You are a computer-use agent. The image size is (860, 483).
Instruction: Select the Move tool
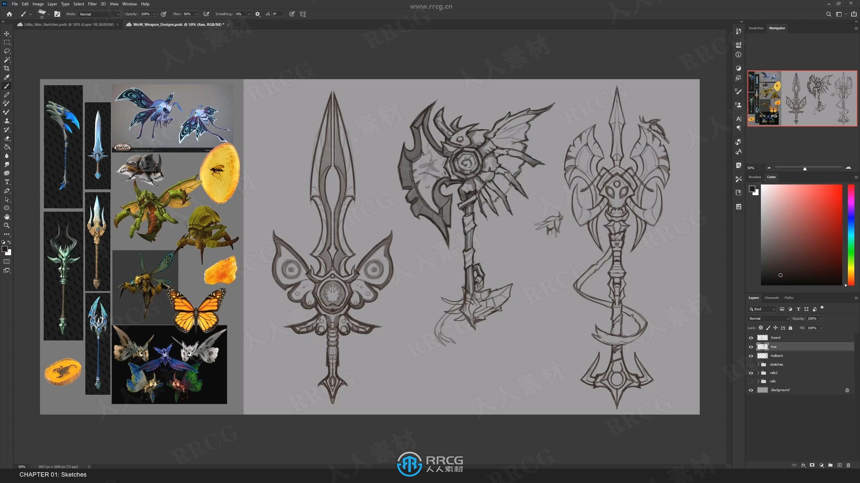coord(7,34)
